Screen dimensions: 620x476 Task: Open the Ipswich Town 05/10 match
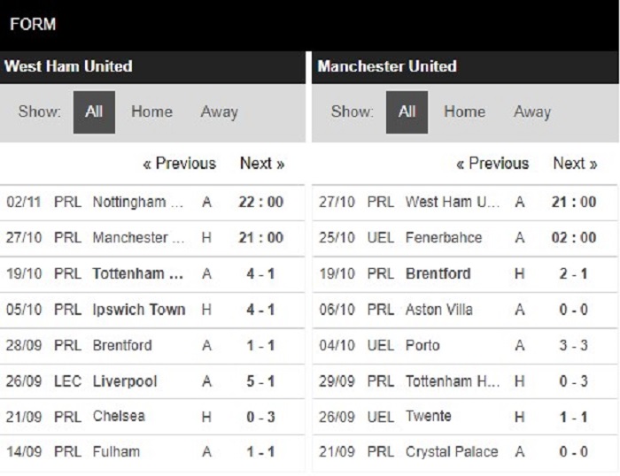(x=152, y=310)
